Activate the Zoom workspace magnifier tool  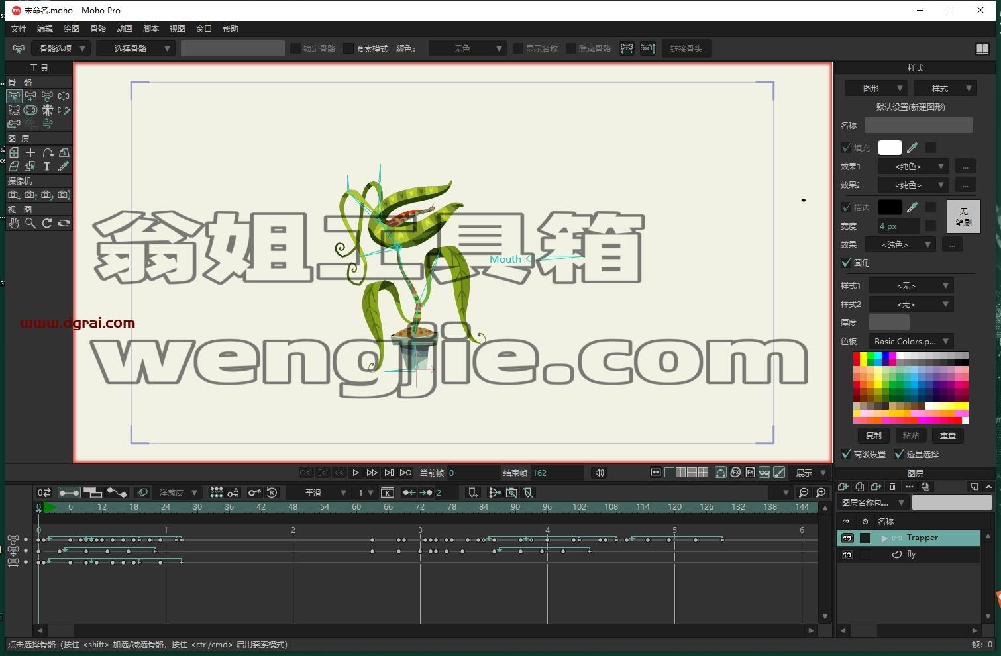coord(30,223)
